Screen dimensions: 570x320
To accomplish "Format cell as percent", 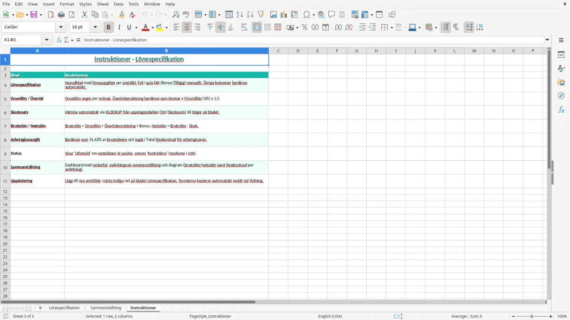I will pos(304,27).
